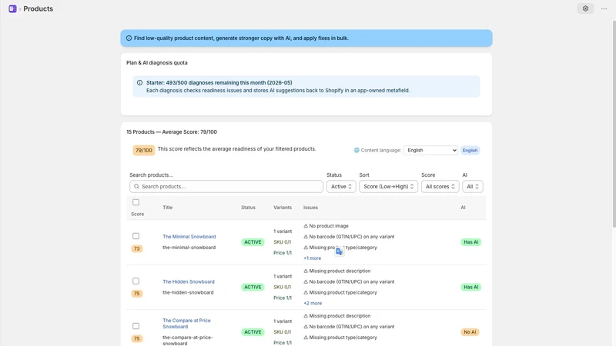Open the three-dot more options menu
Image resolution: width=616 pixels, height=346 pixels.
coord(604,8)
